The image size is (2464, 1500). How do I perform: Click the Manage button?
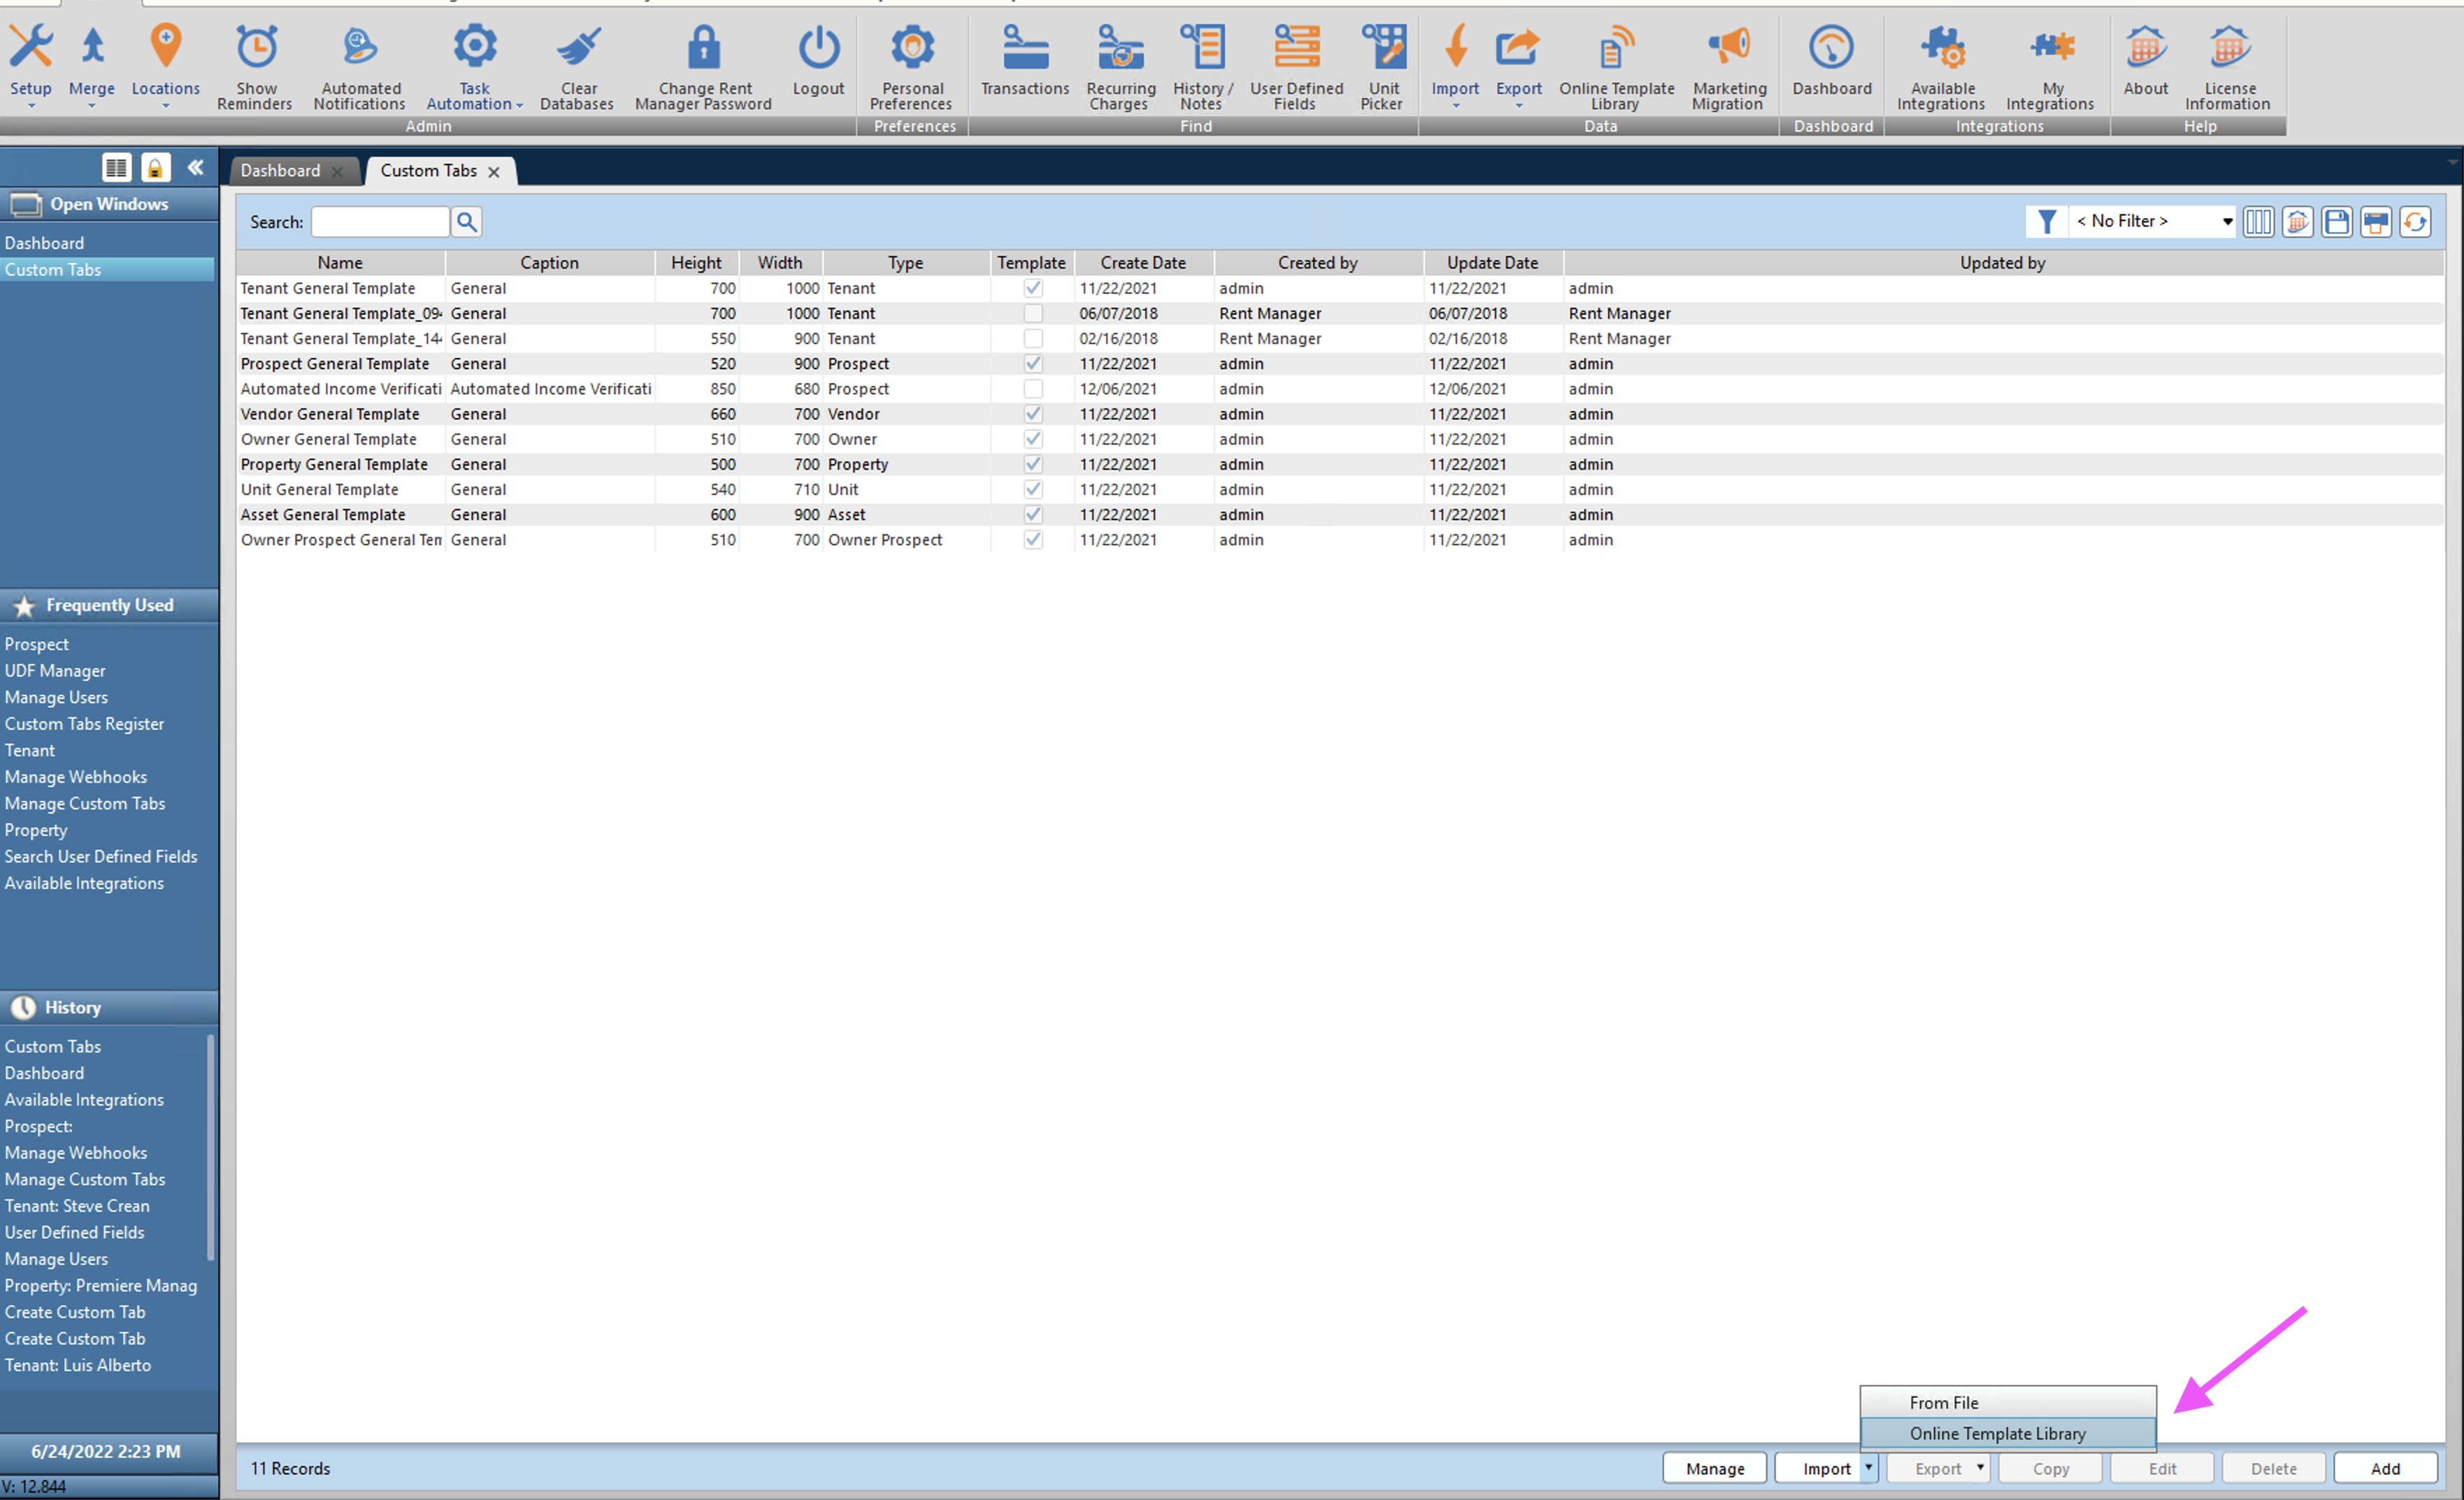point(1714,1467)
